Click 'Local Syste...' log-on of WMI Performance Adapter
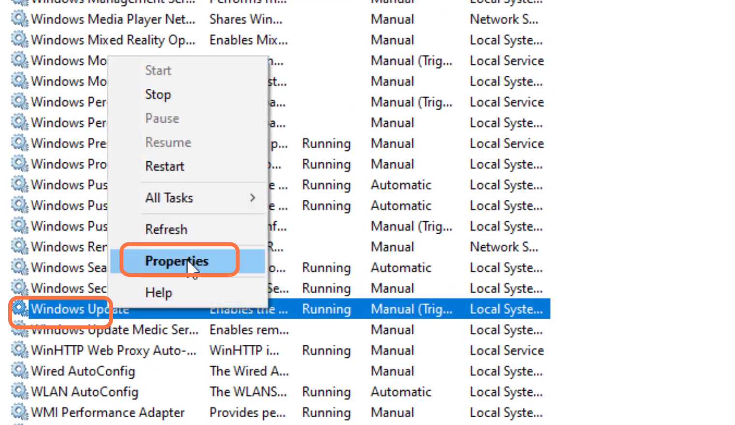Screen dimensions: 735x425 coord(506,413)
